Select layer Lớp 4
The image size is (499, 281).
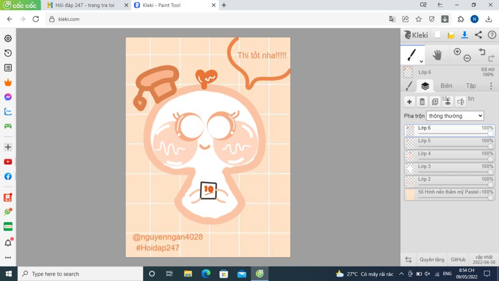click(450, 156)
